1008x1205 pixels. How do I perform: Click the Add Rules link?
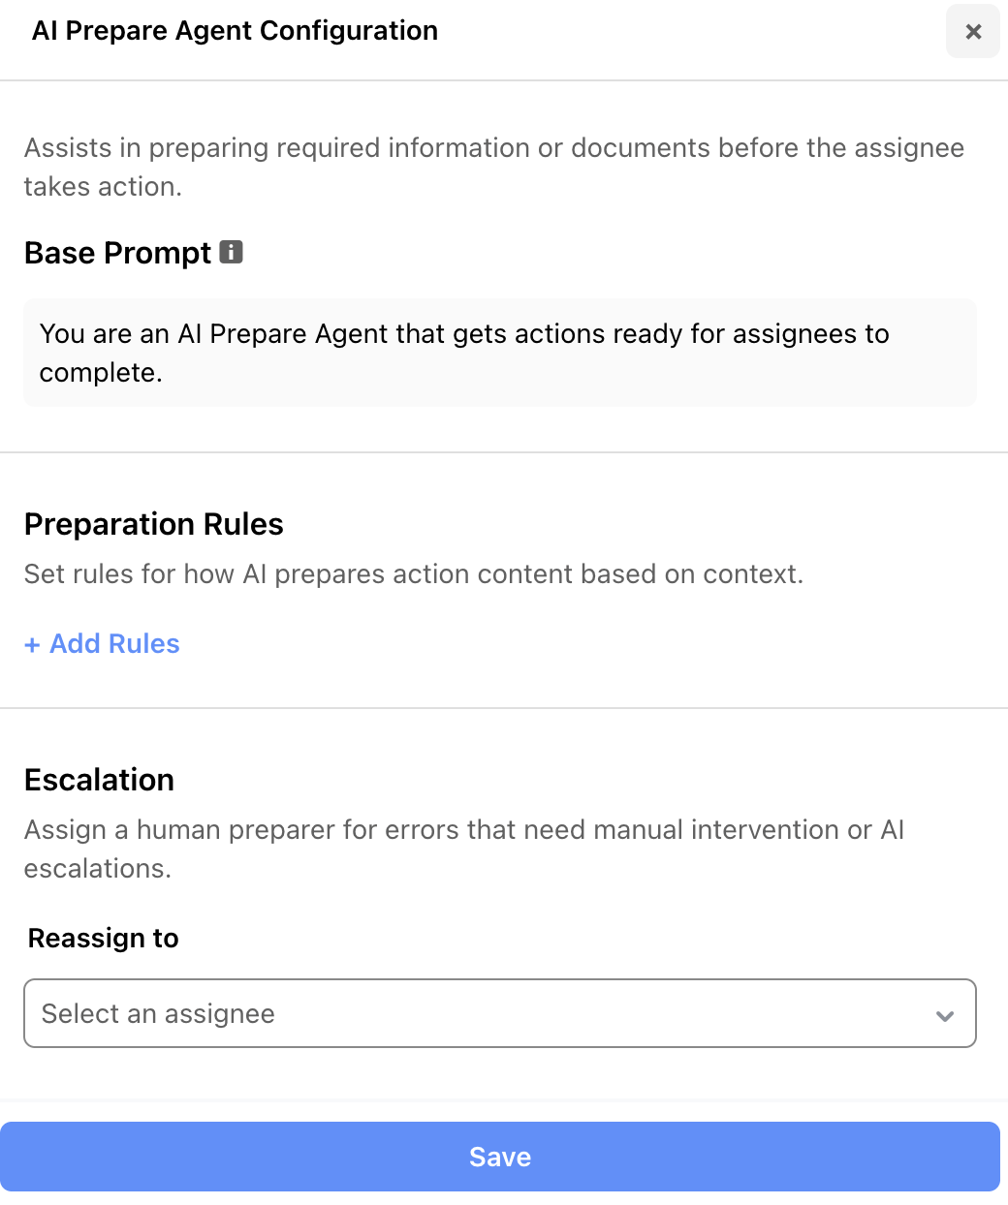[x=102, y=644]
